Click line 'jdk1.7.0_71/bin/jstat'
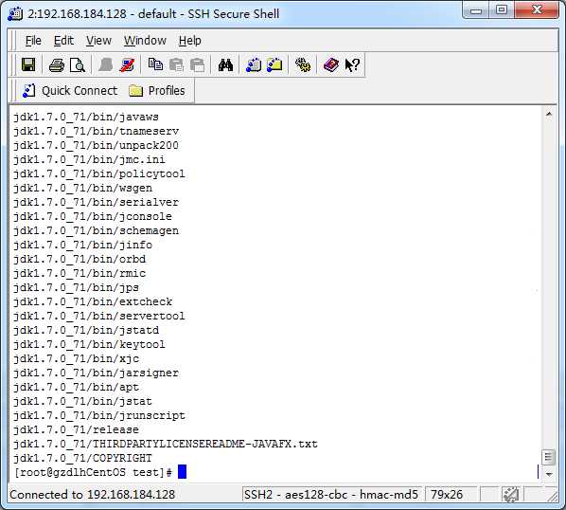This screenshot has height=510, width=566. coord(82,401)
